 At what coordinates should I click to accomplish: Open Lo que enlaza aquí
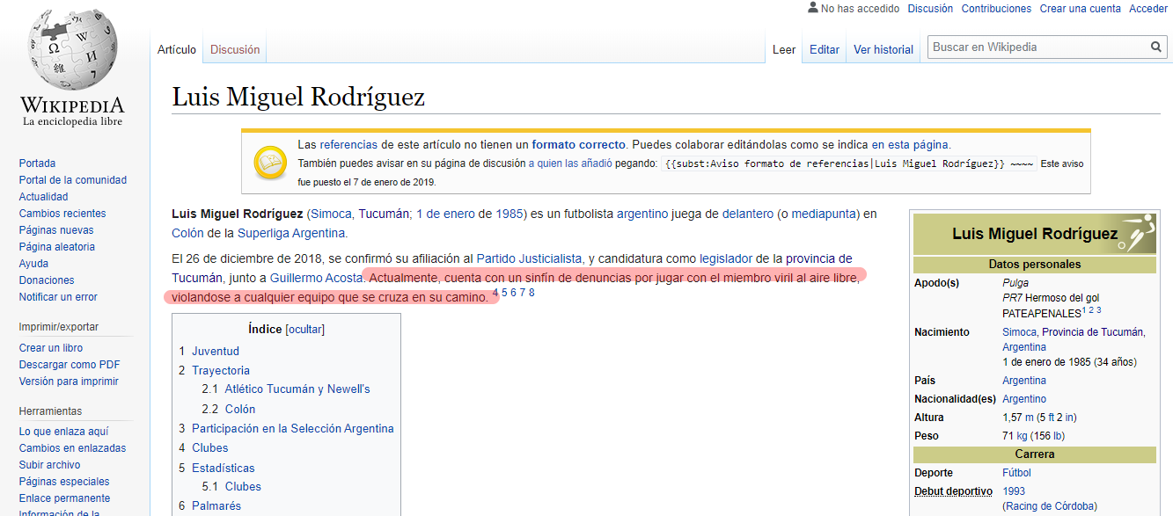point(64,432)
